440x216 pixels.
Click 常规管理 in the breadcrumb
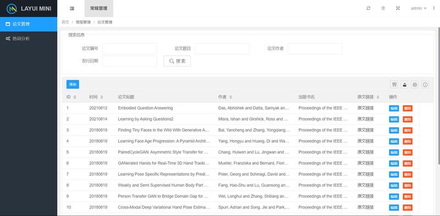(83, 22)
